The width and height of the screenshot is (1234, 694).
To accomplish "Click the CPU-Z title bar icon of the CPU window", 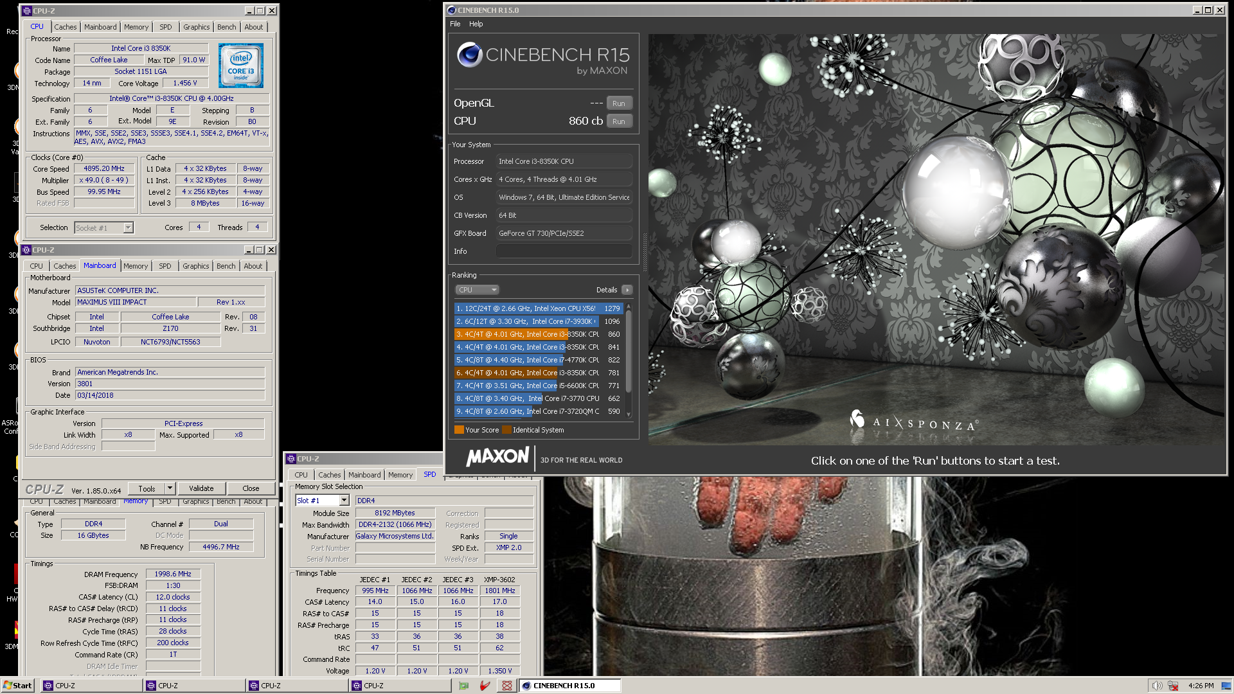I will coord(27,11).
